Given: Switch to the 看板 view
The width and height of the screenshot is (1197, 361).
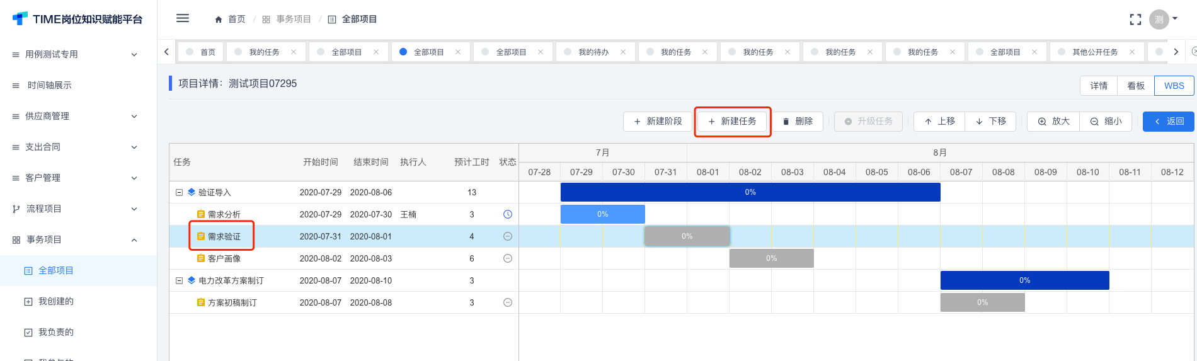Looking at the screenshot, I should tap(1136, 86).
